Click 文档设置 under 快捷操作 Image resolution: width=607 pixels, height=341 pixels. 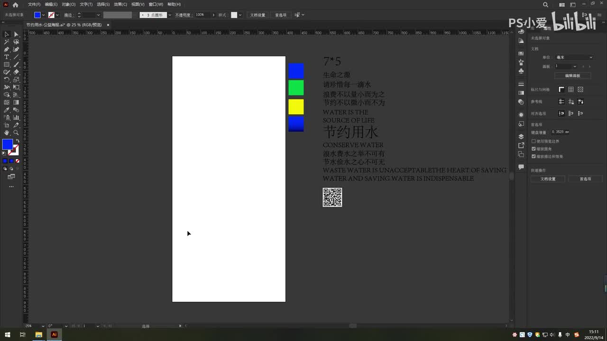548,179
